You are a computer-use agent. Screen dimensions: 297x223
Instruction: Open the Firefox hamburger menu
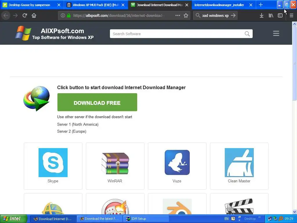tap(291, 15)
